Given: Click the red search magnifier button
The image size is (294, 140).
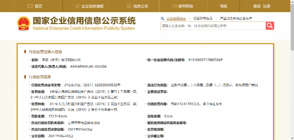Looking at the screenshot, I should click(270, 26).
